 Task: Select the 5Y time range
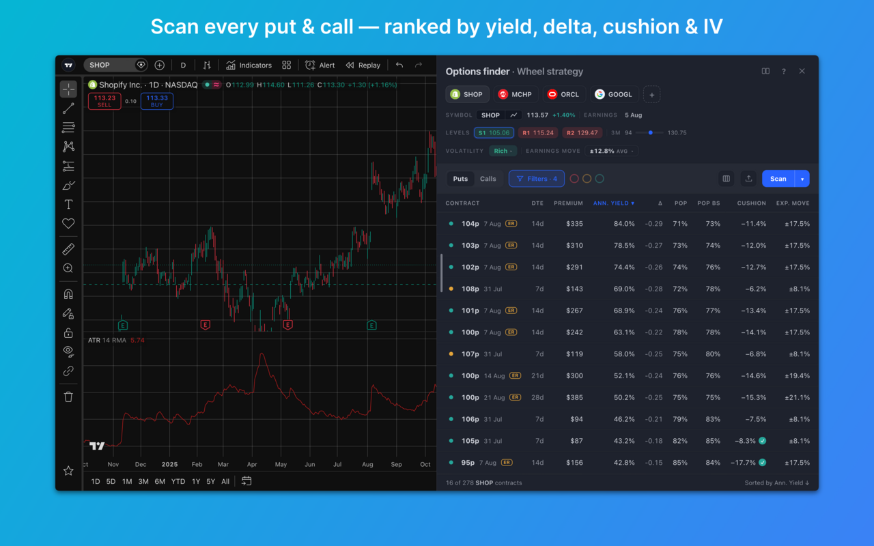click(210, 481)
